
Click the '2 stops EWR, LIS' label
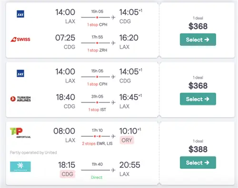97,144
